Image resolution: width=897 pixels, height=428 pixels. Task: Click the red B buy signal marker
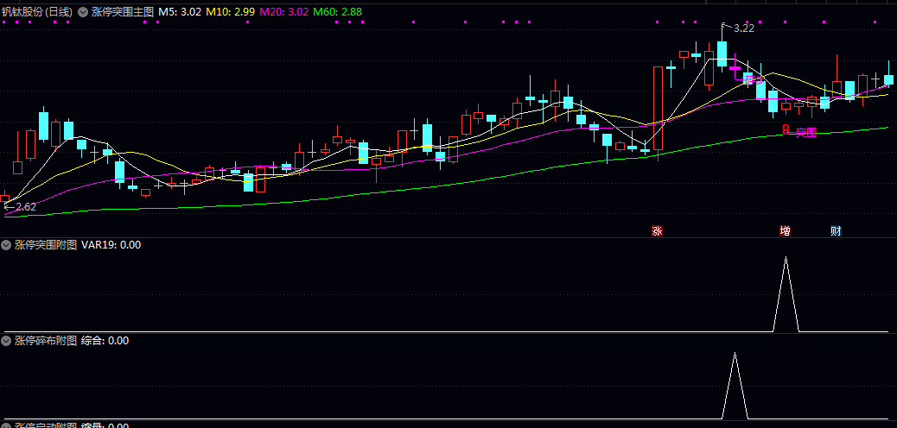786,129
